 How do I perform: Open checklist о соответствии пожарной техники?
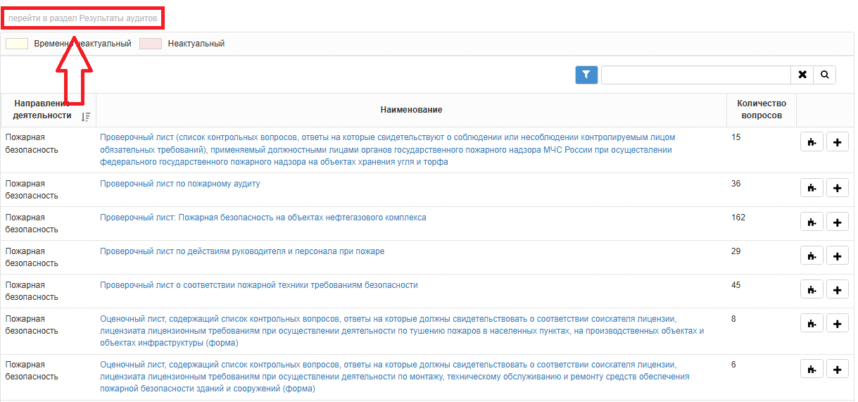click(x=259, y=285)
